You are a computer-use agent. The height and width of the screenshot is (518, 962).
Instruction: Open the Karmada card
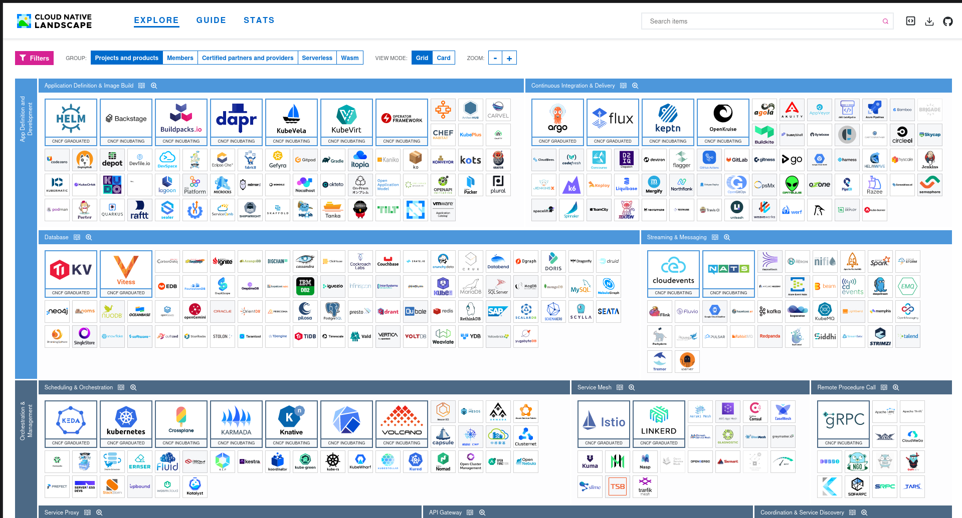click(x=236, y=424)
